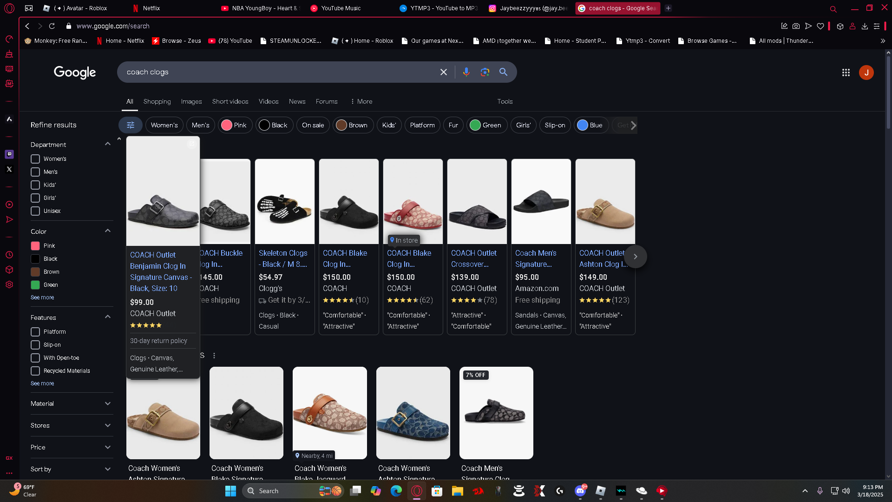This screenshot has height=502, width=892.
Task: Open Opera GX logo menu
Action: point(9,8)
